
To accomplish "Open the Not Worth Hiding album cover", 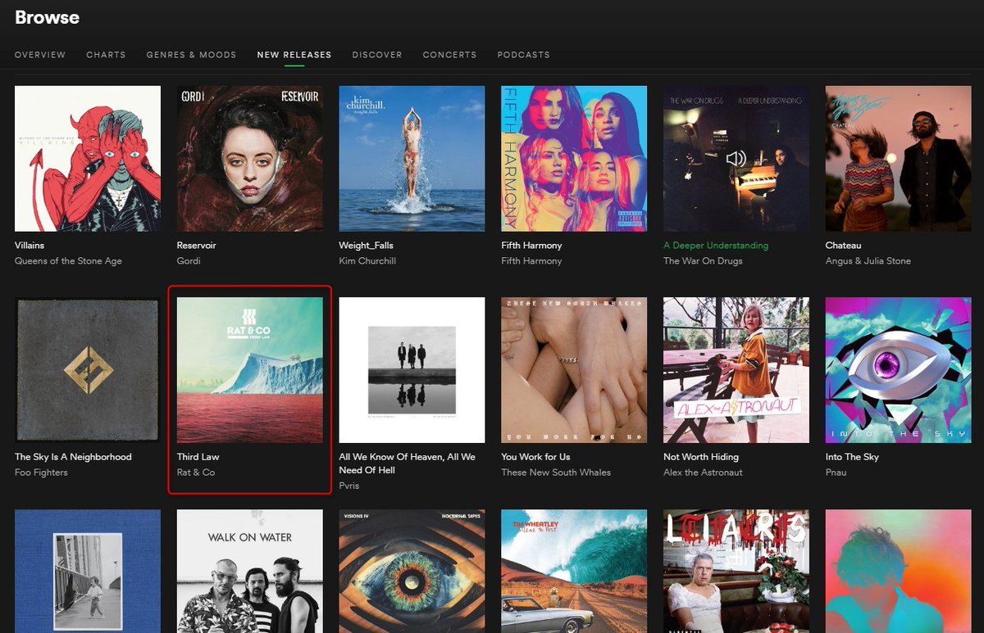I will (x=736, y=370).
